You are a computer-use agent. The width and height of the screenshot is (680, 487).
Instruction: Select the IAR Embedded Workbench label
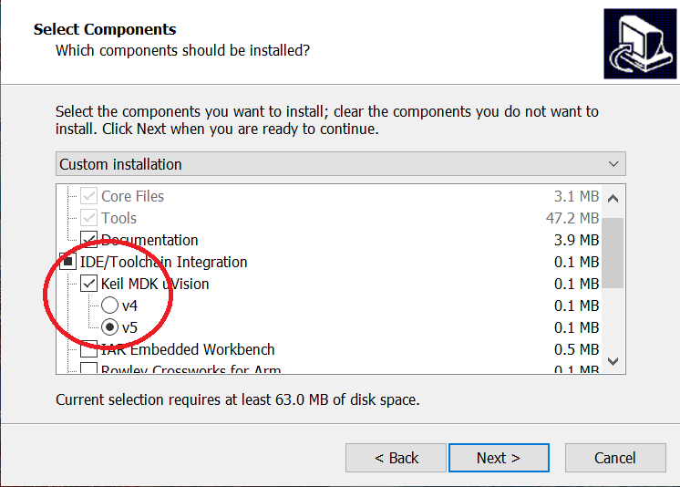pyautogui.click(x=188, y=349)
